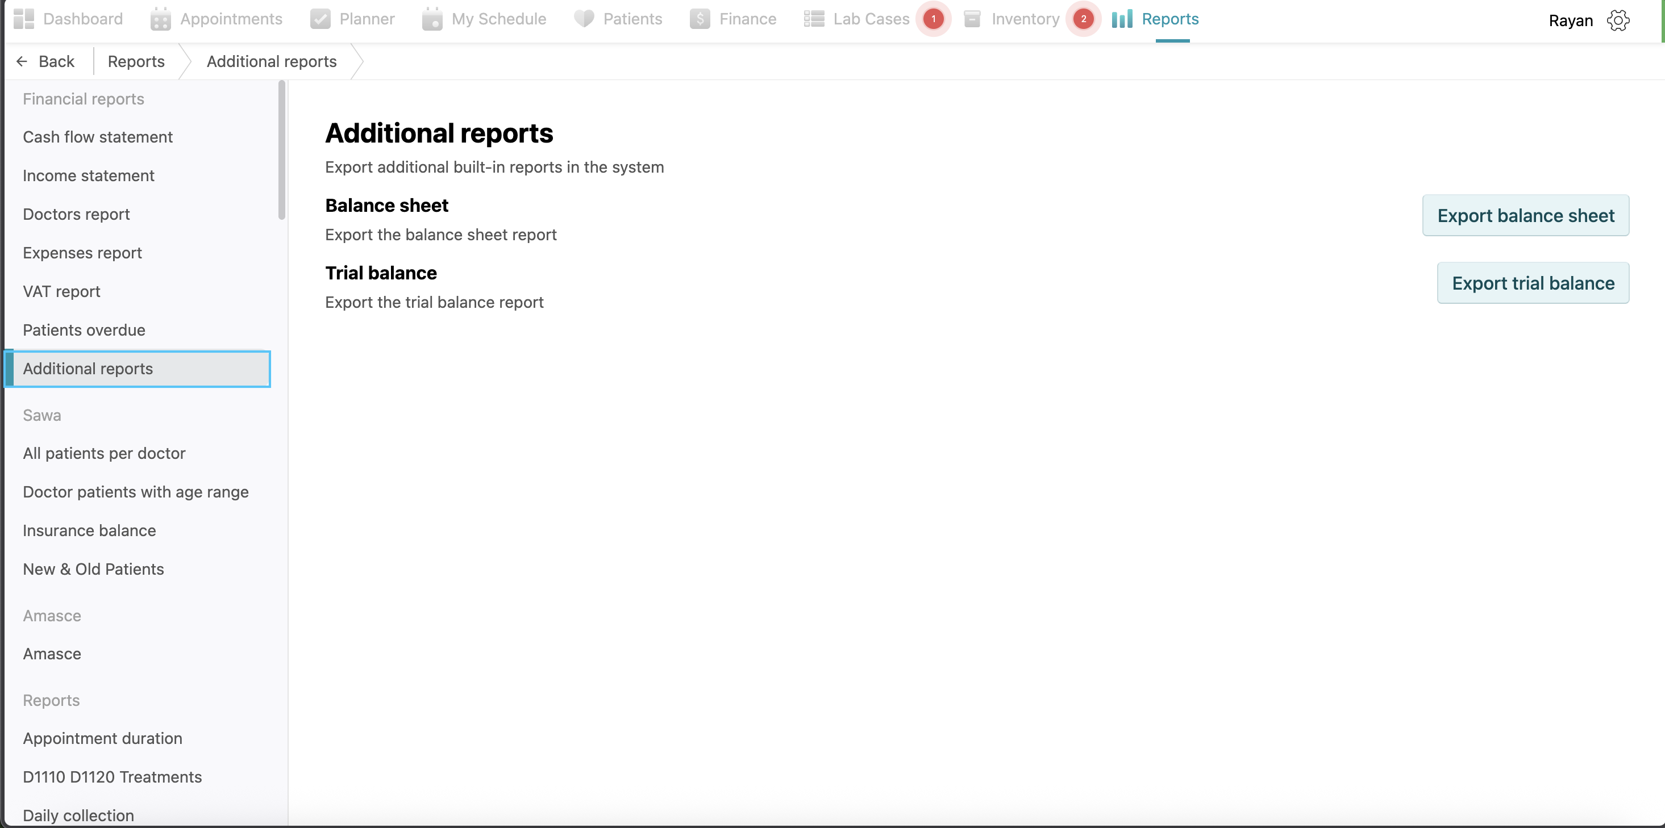
Task: Click the Finance dollar icon
Action: pos(700,19)
